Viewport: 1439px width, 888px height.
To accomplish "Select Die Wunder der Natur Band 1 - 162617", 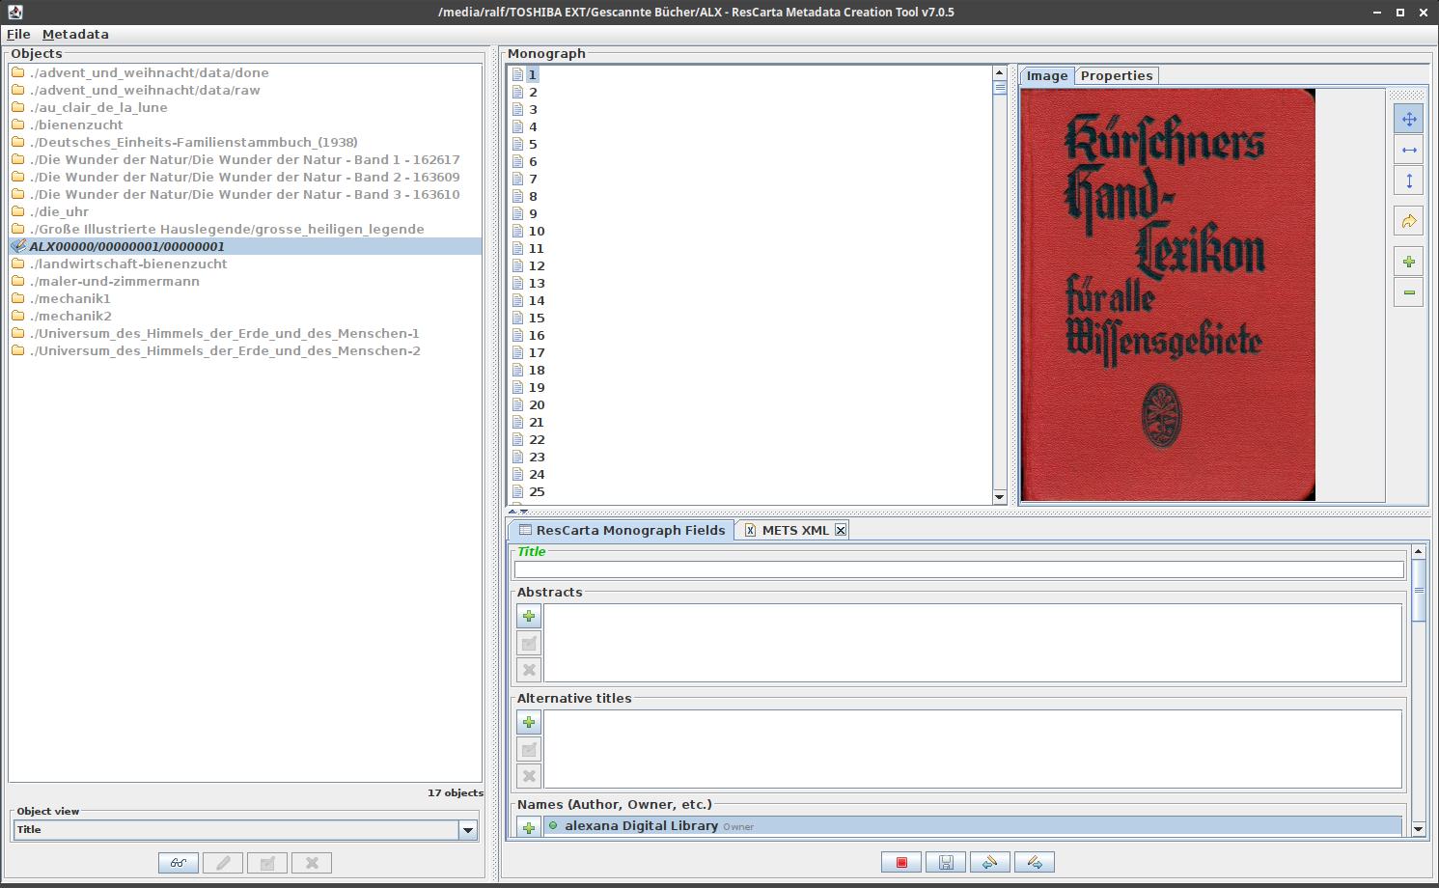I will click(x=245, y=159).
